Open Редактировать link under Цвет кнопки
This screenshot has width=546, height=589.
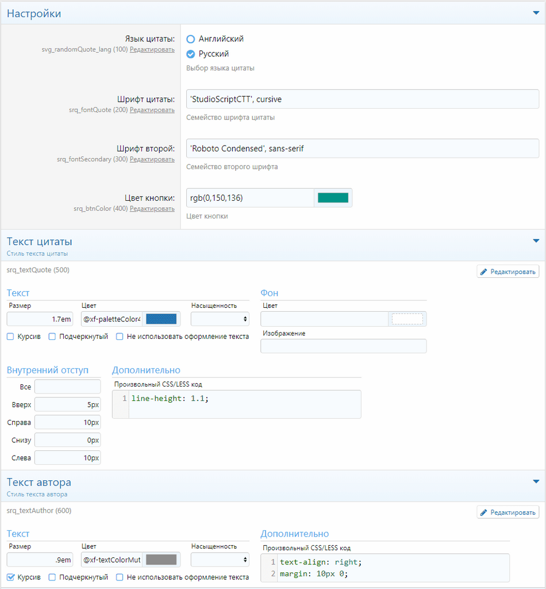coord(152,209)
